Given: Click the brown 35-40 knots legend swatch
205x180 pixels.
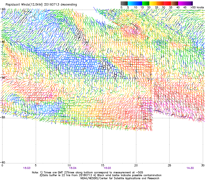Looking at the screenshot, I should tap(175, 3).
